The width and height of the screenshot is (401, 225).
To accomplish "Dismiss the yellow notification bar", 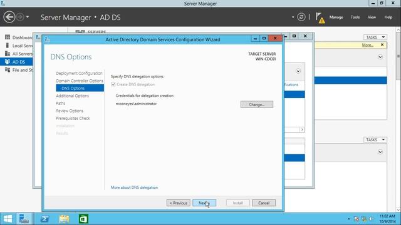I will click(x=382, y=44).
